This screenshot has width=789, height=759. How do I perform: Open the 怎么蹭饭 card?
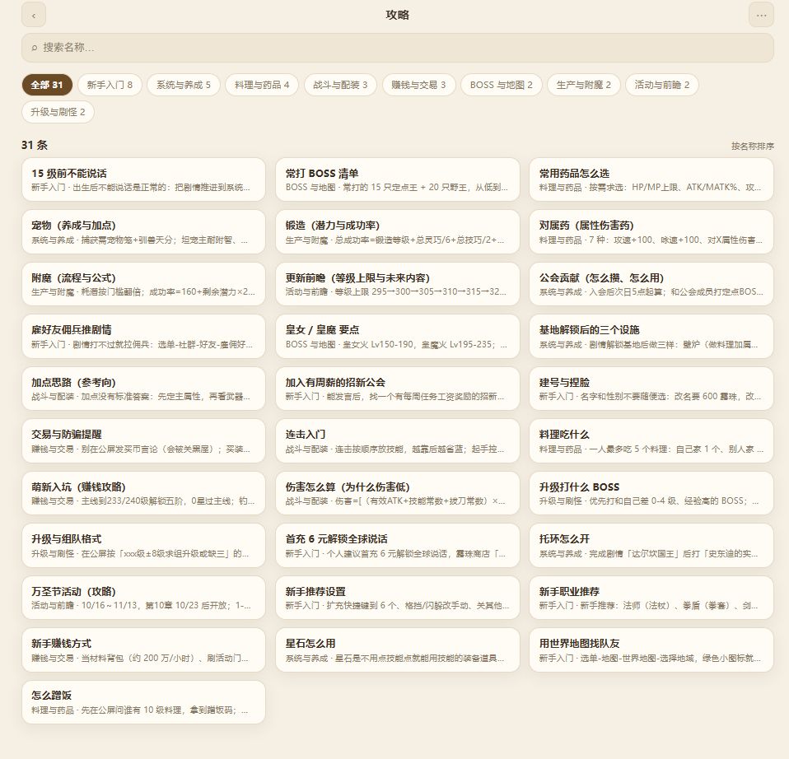tap(143, 703)
